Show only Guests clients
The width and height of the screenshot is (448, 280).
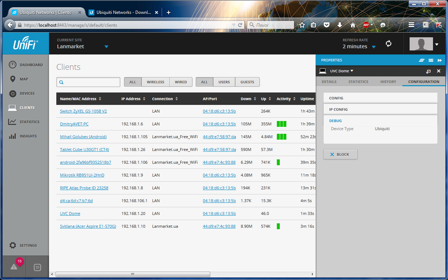[247, 82]
